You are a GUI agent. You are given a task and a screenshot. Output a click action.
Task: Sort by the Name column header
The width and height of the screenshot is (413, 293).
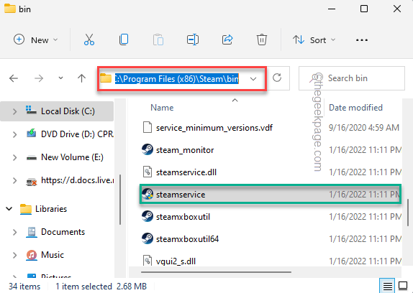tap(162, 108)
